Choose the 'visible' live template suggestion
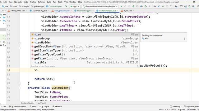 click(85, 62)
